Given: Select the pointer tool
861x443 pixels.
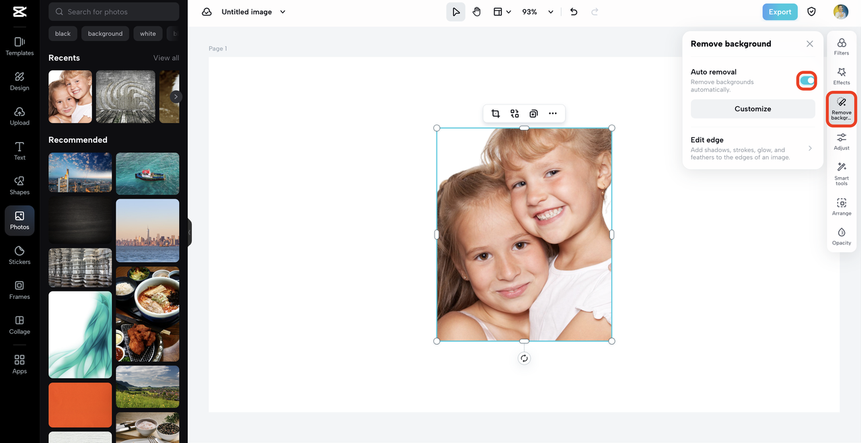Looking at the screenshot, I should [456, 12].
